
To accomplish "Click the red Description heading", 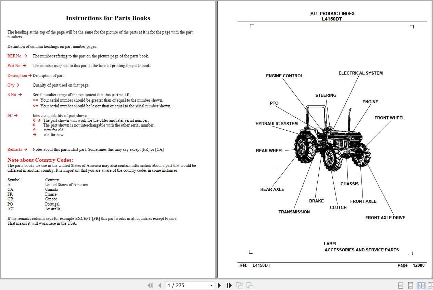I will (x=17, y=76).
